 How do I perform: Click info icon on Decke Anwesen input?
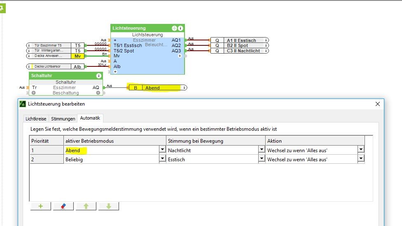[x=29, y=56]
